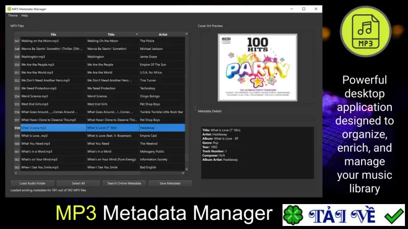Open the Help menu
Image resolution: width=408 pixels, height=229 pixels.
24,16
